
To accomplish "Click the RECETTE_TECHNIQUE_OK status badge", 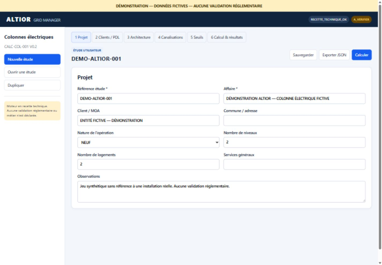I will (329, 20).
